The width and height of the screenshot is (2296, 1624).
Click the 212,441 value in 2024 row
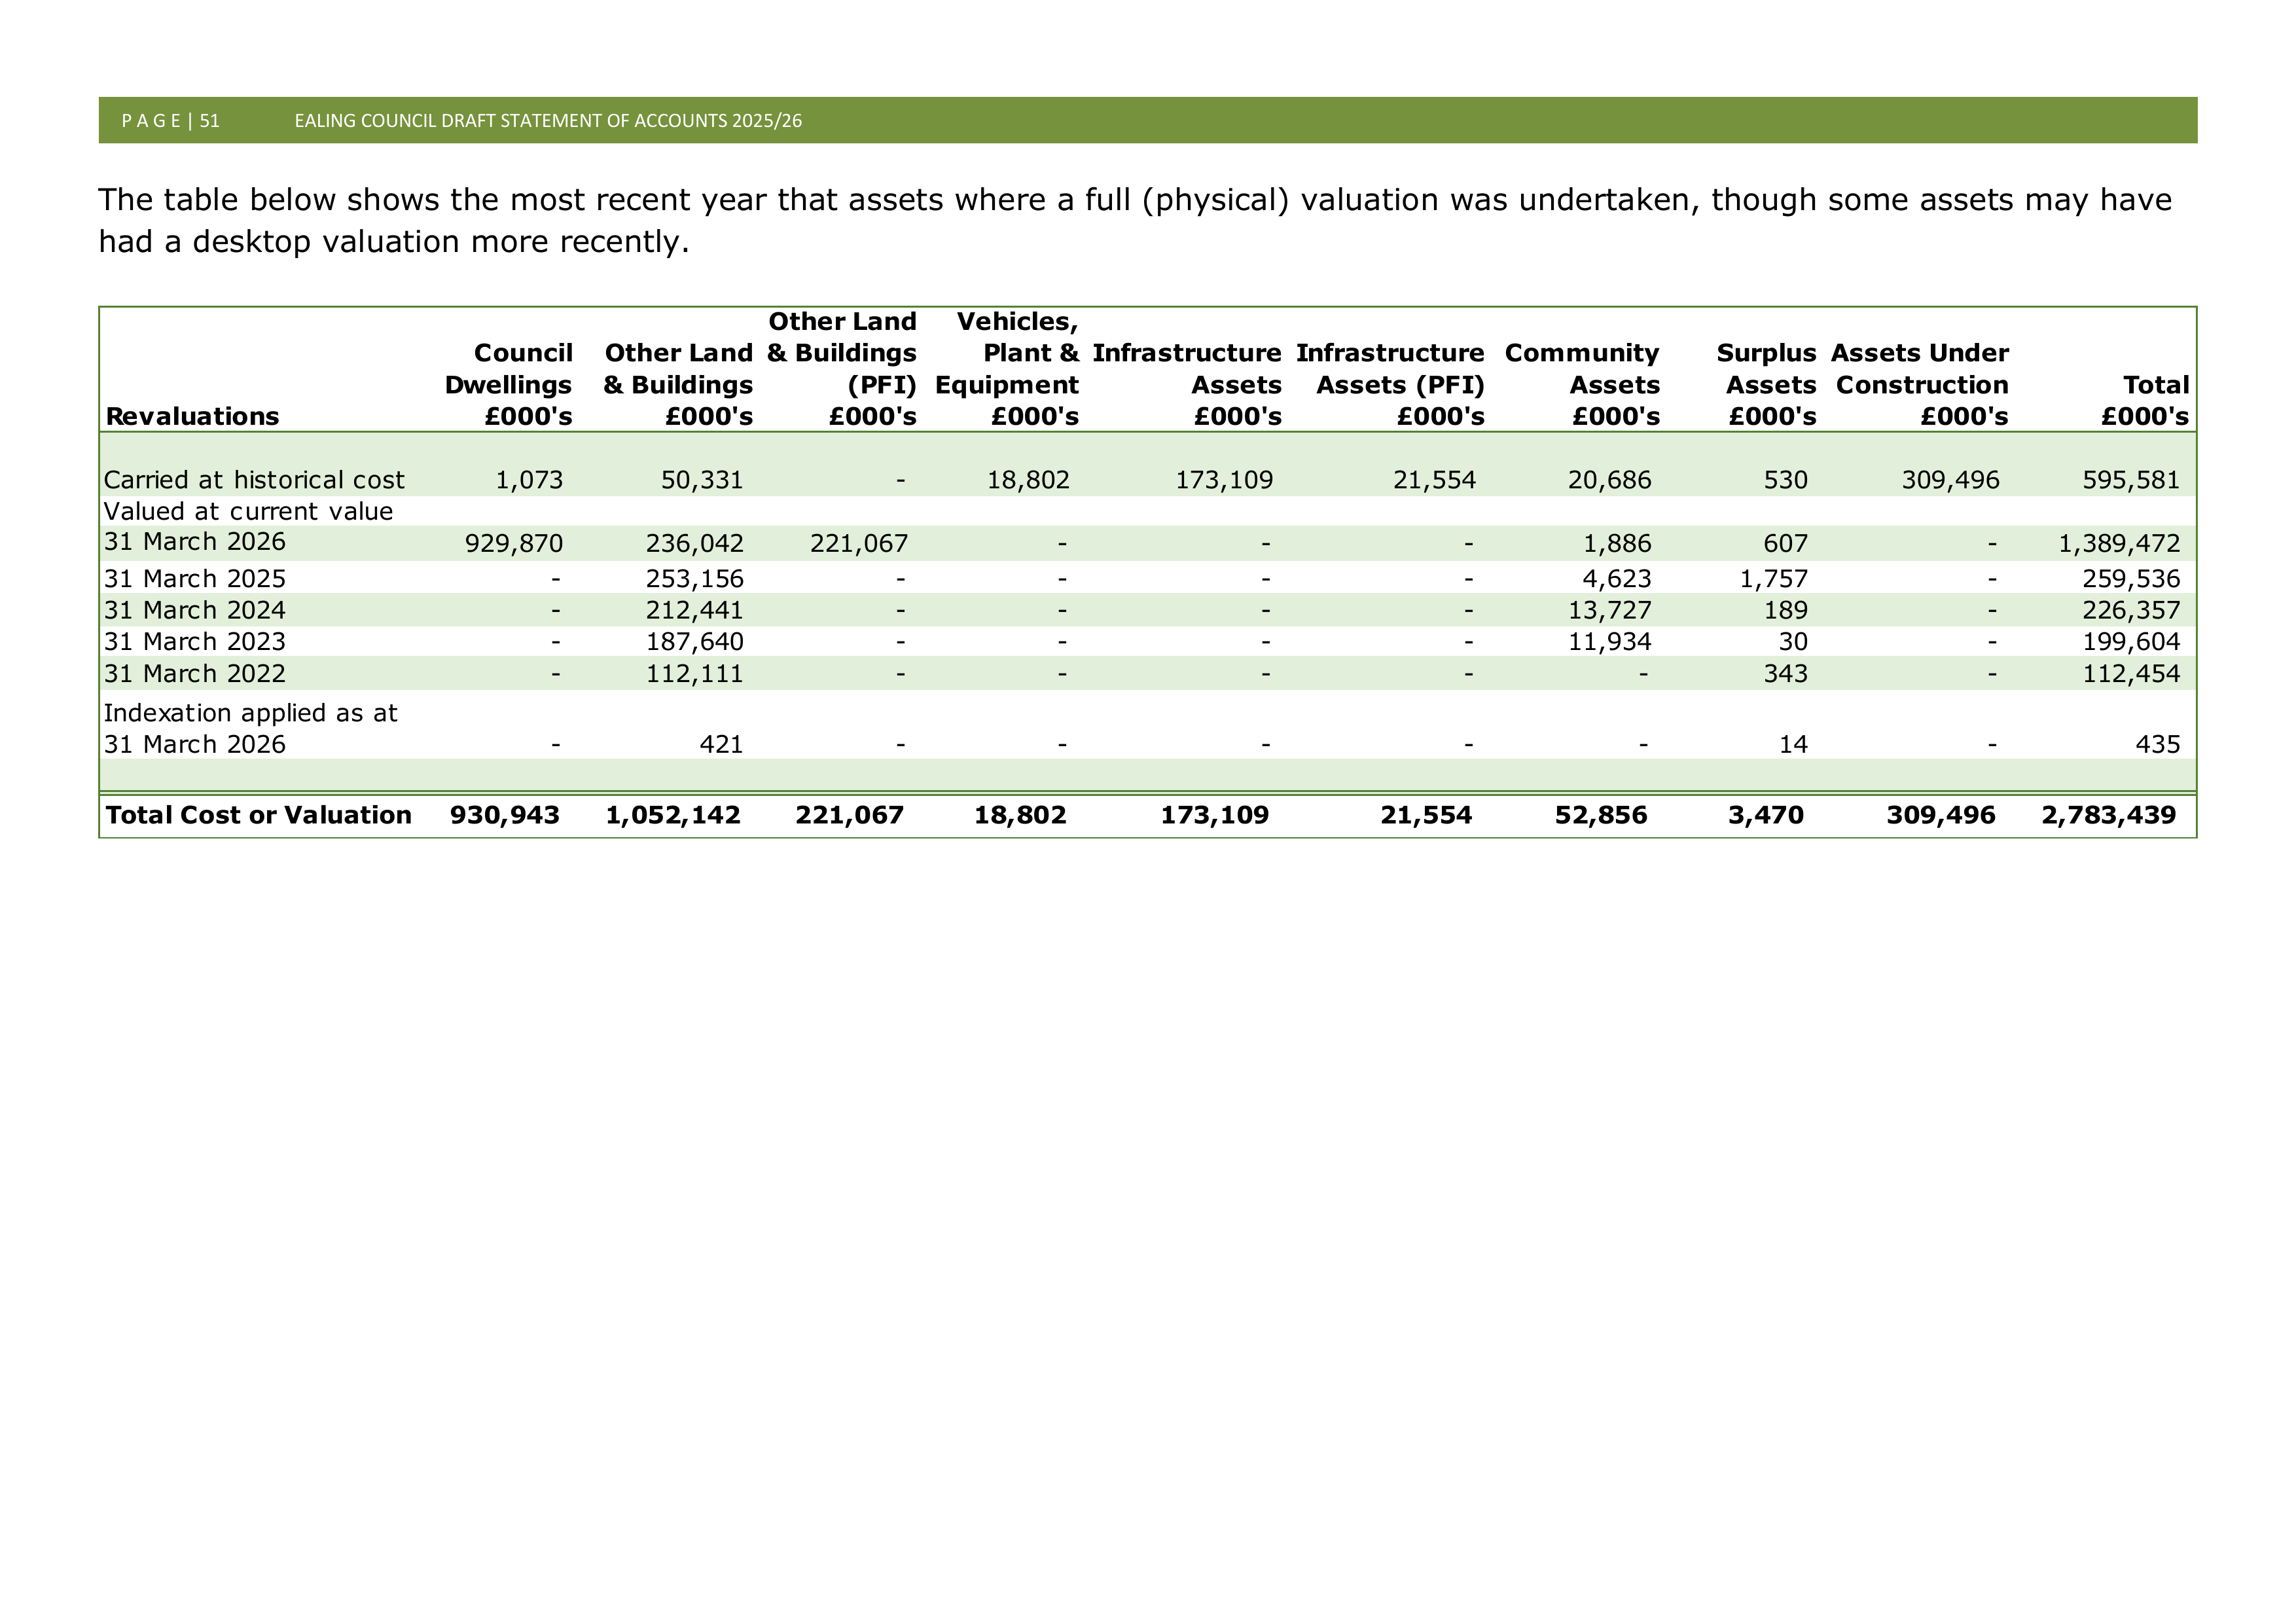point(694,610)
